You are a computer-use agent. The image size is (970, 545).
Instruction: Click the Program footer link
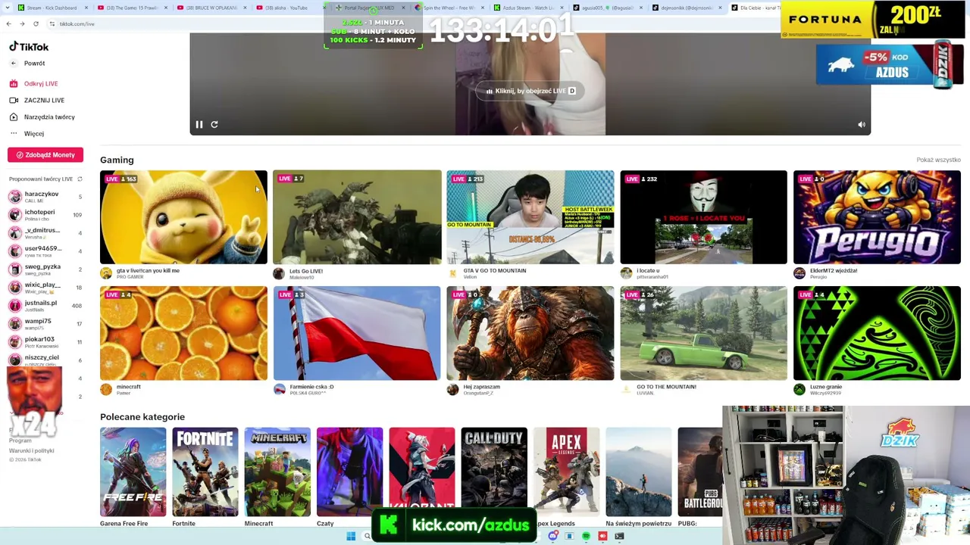tap(20, 441)
